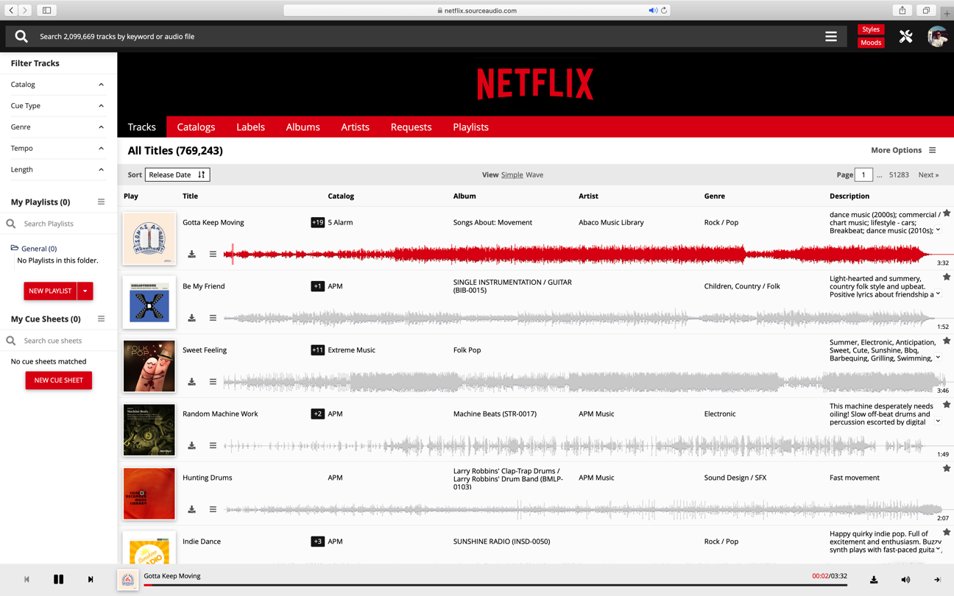Open the Playlists tab
This screenshot has height=596, width=954.
click(470, 127)
